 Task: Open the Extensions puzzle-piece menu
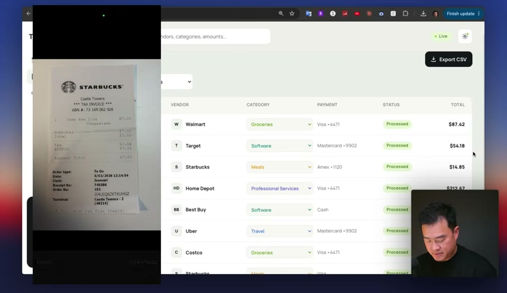click(x=406, y=14)
